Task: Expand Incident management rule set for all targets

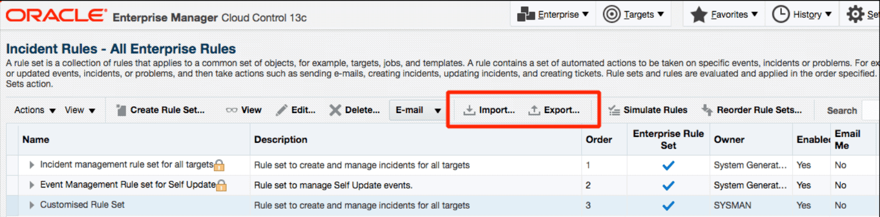Action: (x=32, y=165)
